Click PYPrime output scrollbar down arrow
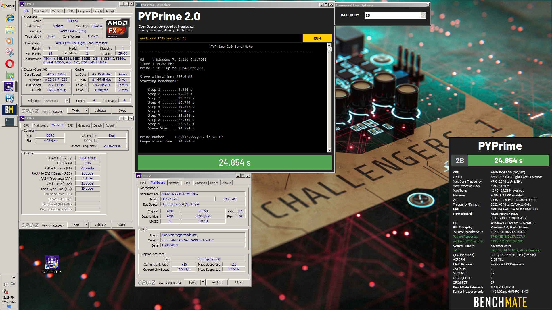Viewport: 552px width, 310px height. coord(329,150)
